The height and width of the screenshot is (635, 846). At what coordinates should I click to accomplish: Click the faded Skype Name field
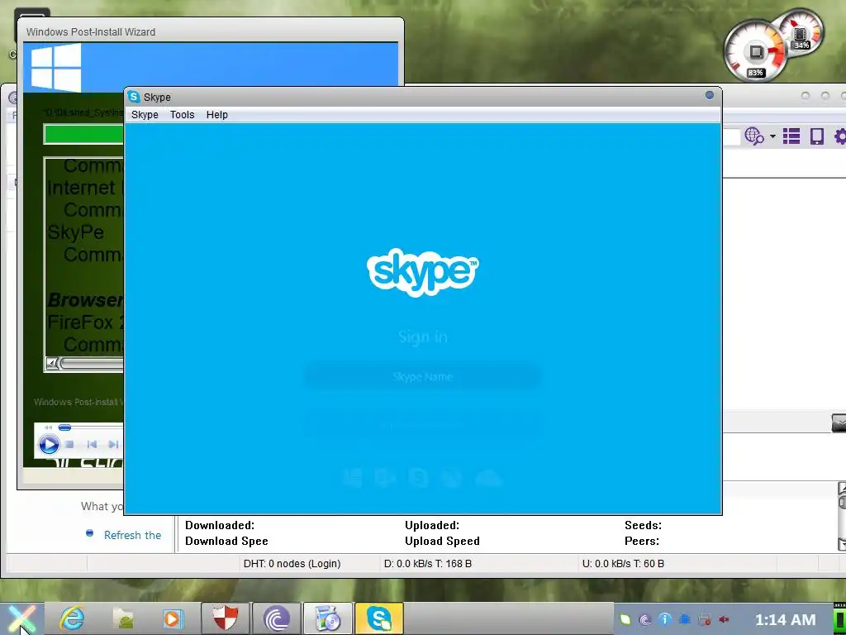pyautogui.click(x=422, y=376)
